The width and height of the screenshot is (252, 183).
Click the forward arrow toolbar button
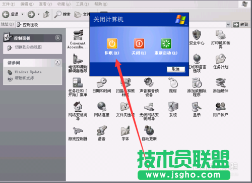click(x=31, y=14)
